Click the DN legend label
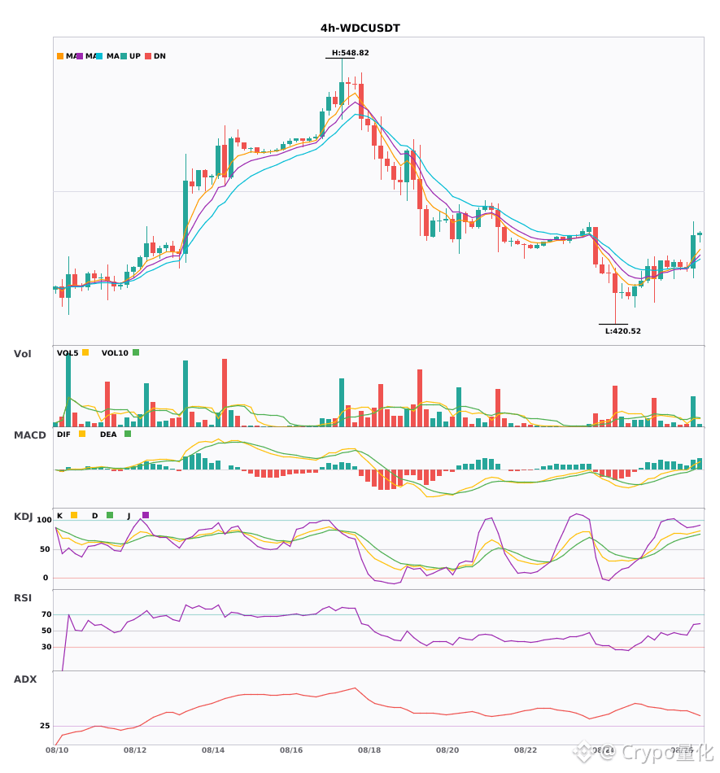 159,56
